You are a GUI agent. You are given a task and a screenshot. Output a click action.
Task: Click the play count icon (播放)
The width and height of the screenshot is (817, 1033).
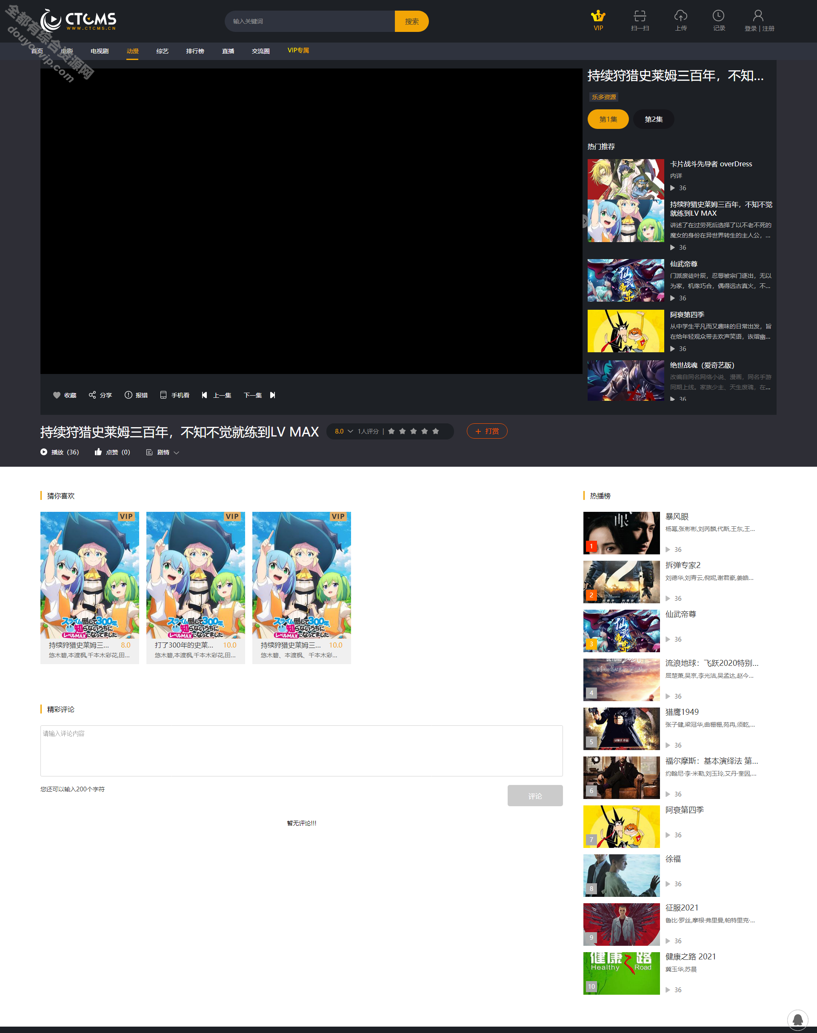point(43,452)
